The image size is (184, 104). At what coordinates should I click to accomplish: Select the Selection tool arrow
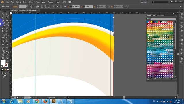[3, 14]
